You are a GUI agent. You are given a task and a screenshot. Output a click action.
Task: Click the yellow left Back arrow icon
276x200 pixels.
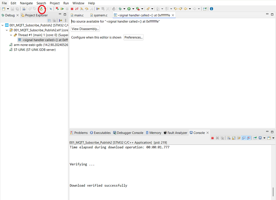(x=186, y=9)
